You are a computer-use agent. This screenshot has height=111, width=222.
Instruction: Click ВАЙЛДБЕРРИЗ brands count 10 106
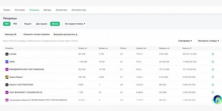click(x=102, y=69)
